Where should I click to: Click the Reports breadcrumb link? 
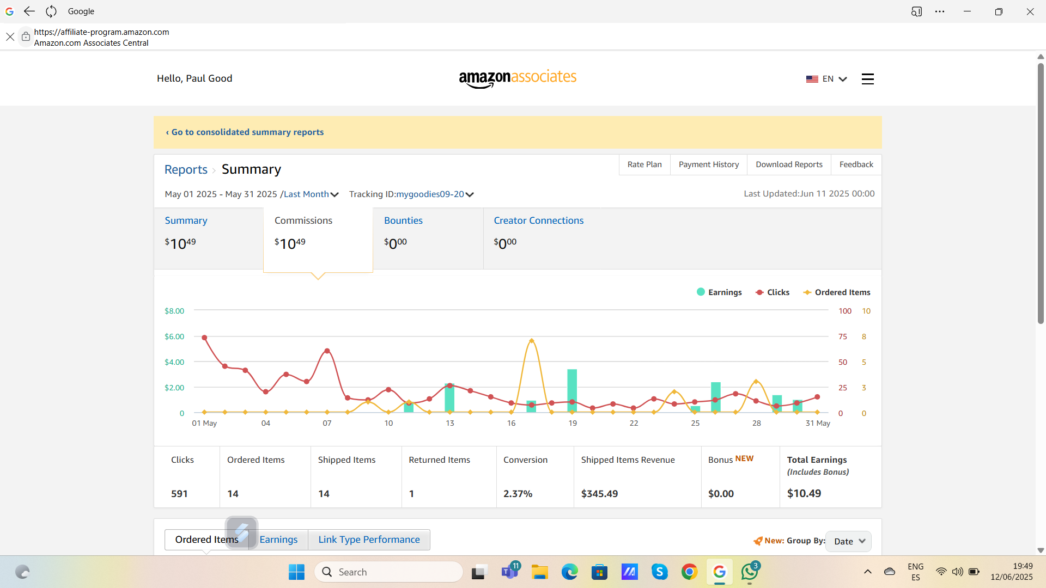click(186, 169)
